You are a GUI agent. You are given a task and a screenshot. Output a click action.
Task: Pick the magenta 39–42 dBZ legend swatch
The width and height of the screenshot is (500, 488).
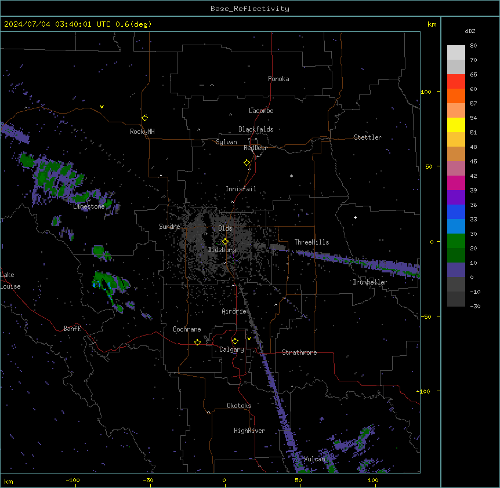point(456,183)
